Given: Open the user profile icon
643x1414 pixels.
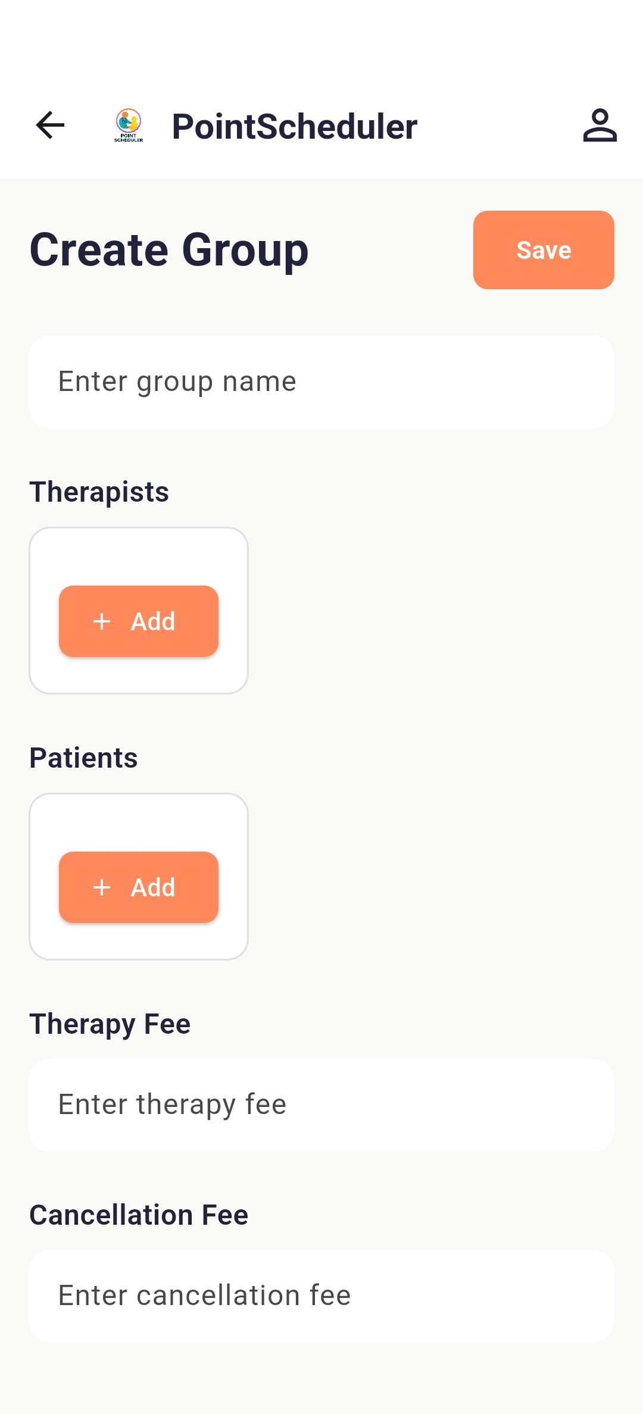Looking at the screenshot, I should click(x=600, y=126).
